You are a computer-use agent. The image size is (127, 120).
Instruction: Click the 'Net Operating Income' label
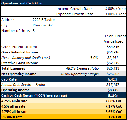pos(19,74)
